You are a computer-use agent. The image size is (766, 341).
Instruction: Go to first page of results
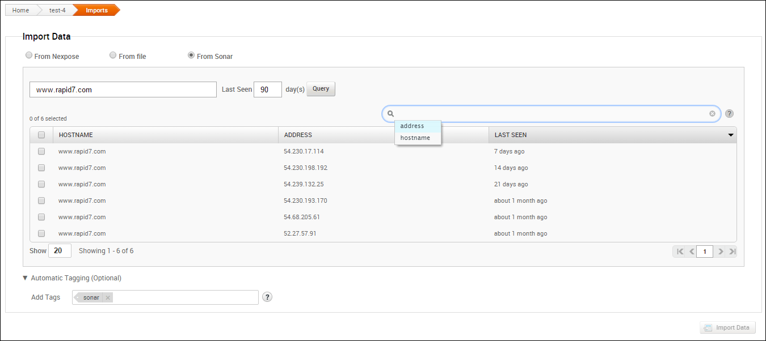coord(680,252)
